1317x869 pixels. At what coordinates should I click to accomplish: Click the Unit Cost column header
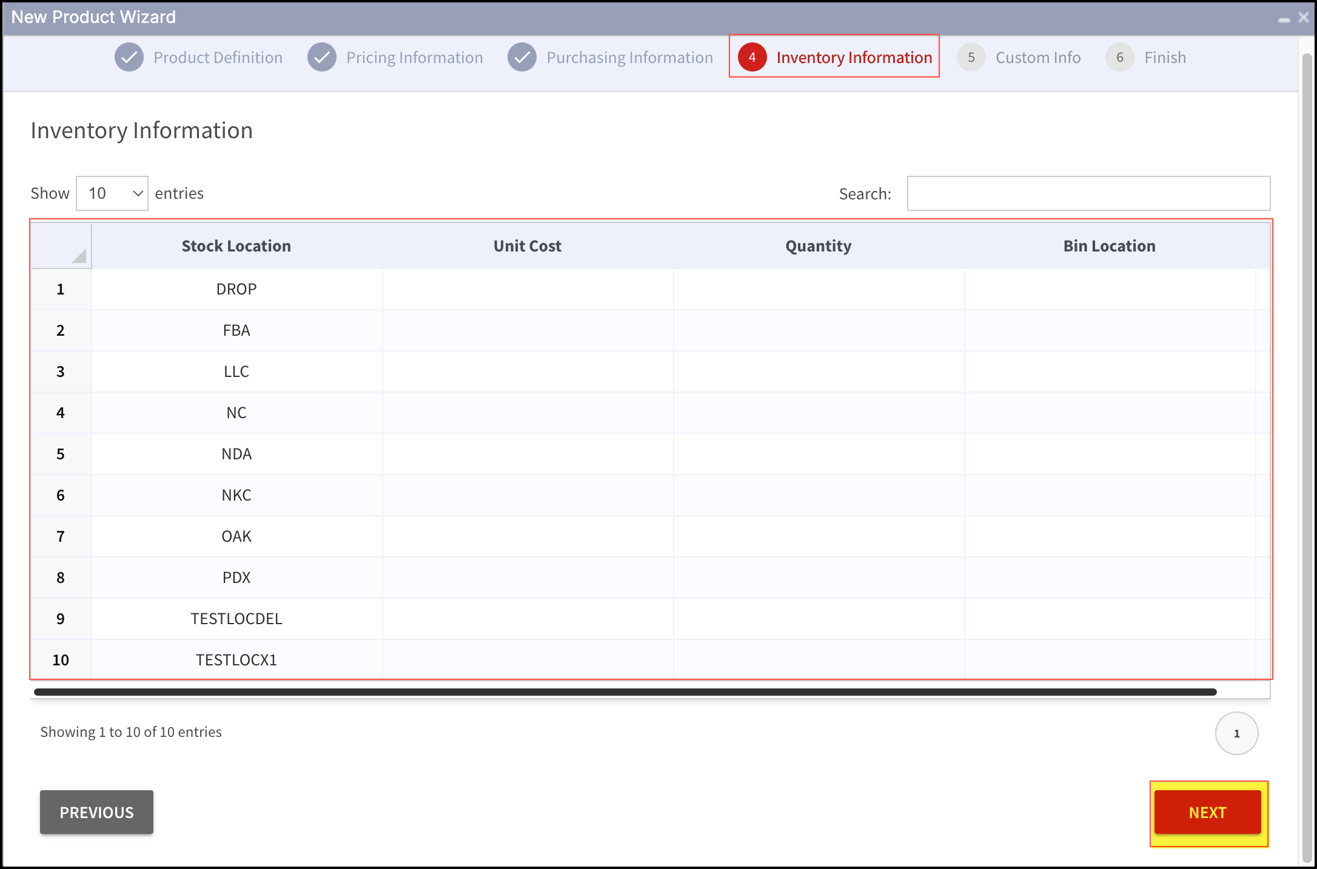tap(528, 246)
